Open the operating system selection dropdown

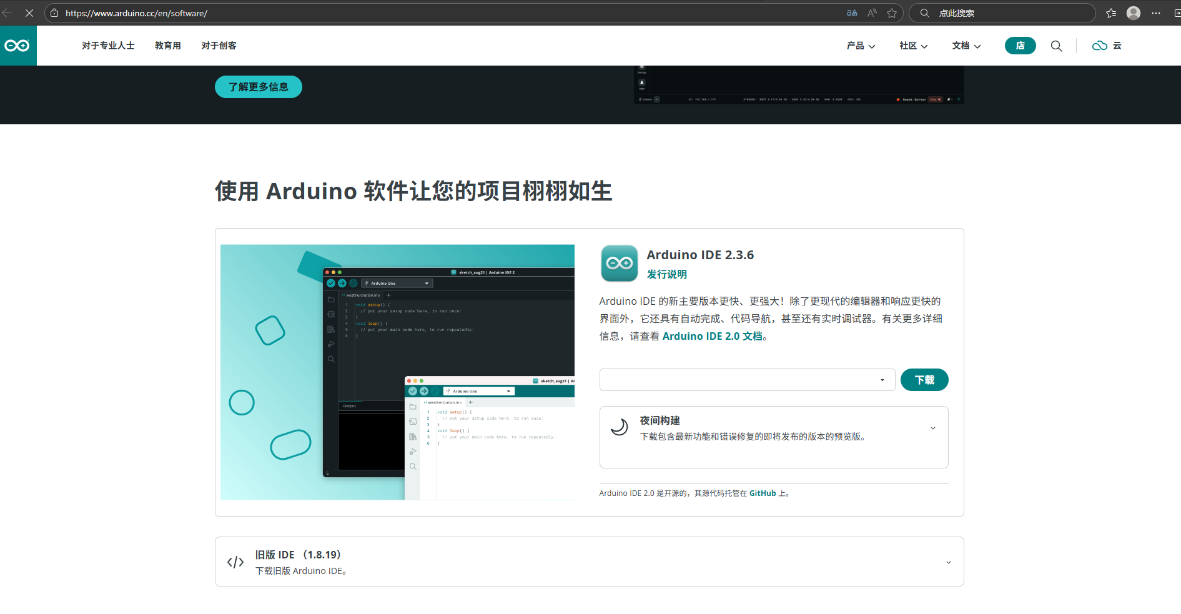pyautogui.click(x=747, y=380)
